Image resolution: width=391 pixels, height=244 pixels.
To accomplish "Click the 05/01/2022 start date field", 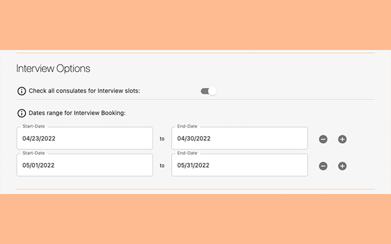I will (x=84, y=165).
